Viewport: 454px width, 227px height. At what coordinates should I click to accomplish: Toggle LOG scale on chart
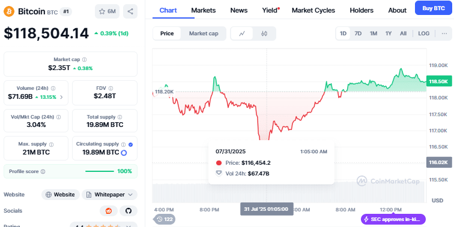(x=423, y=34)
